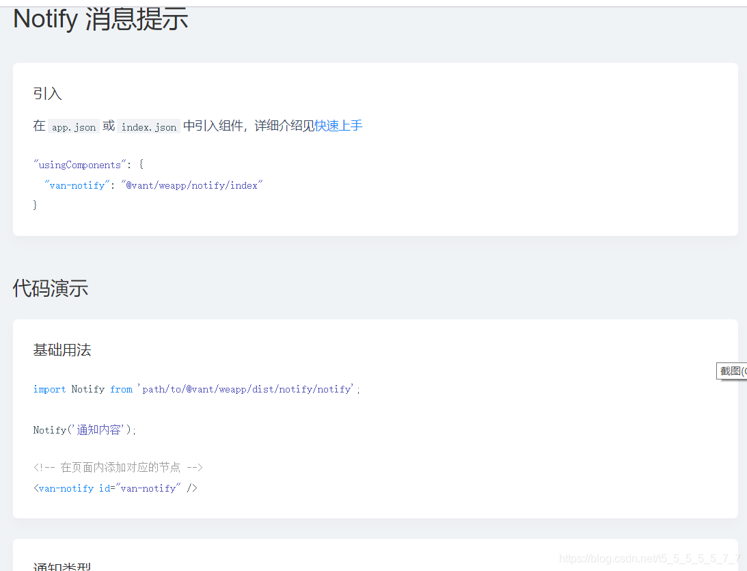Select the usingComponents code text
Screen dimensions: 747x571
tap(77, 164)
